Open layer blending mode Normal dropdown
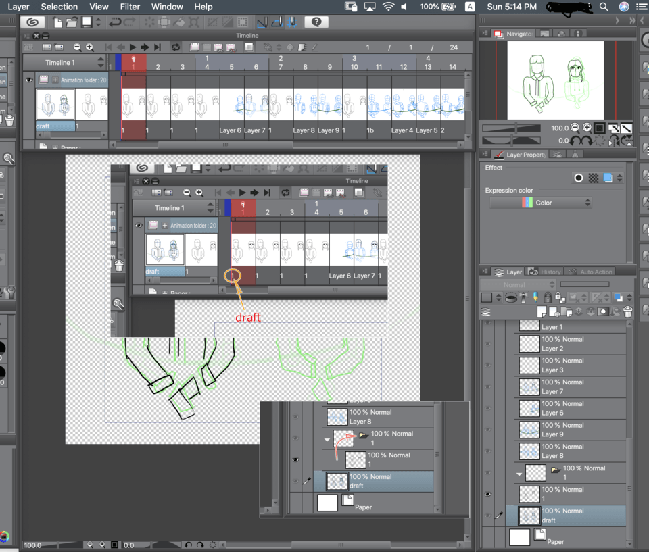The image size is (649, 552). [x=519, y=284]
